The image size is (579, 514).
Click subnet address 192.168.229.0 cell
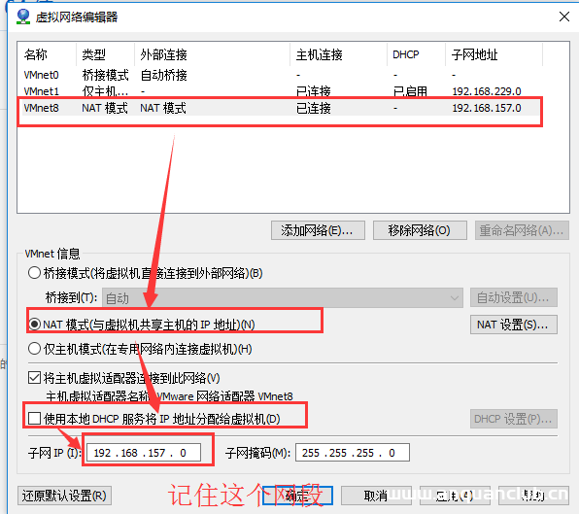(487, 91)
